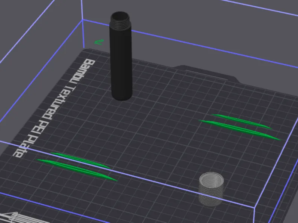Viewport: 298px width, 223px height.
Task: Click the Bambu Textured PEI Plate label
Action: click(x=54, y=109)
